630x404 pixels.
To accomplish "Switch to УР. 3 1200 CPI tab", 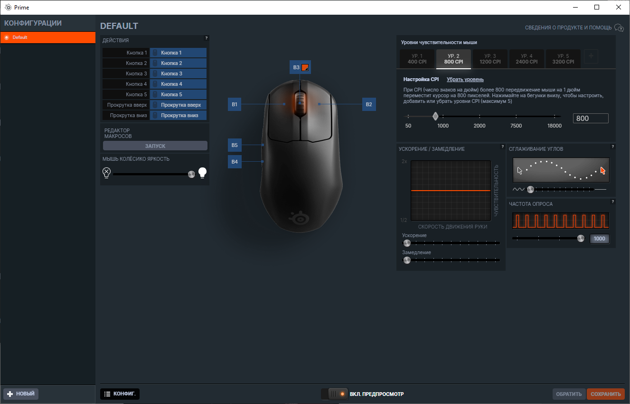I will (490, 59).
